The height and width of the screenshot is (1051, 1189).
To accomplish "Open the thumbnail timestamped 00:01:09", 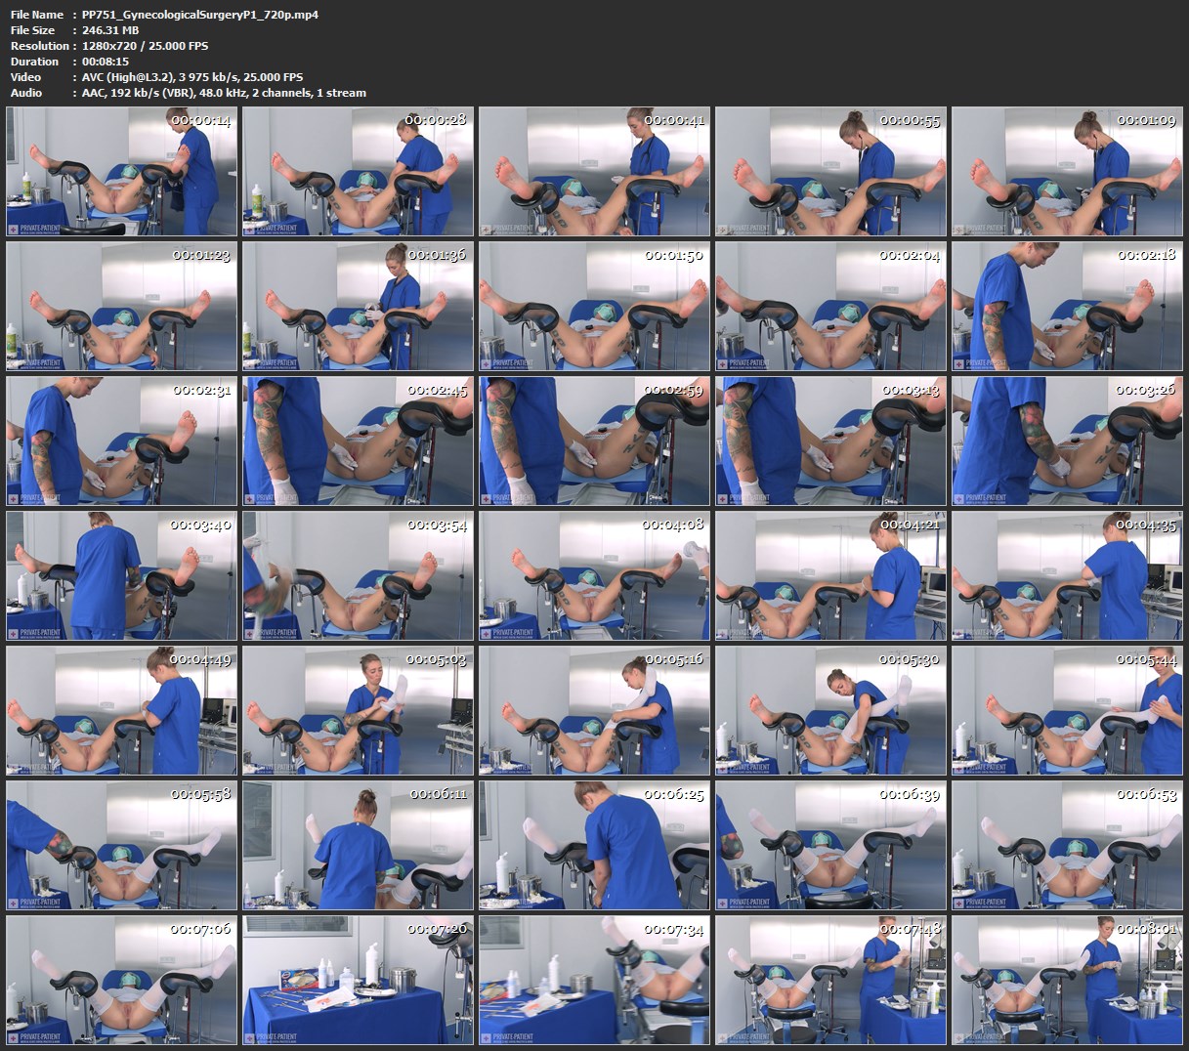I will click(x=1067, y=171).
